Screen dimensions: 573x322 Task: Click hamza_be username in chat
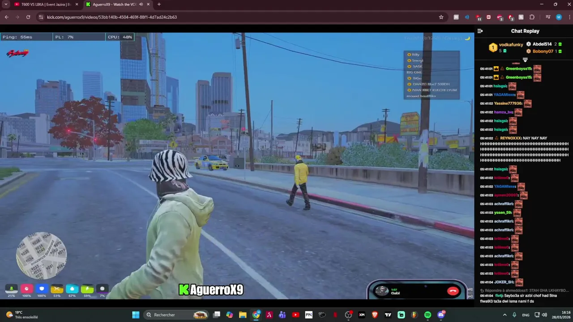click(x=503, y=112)
